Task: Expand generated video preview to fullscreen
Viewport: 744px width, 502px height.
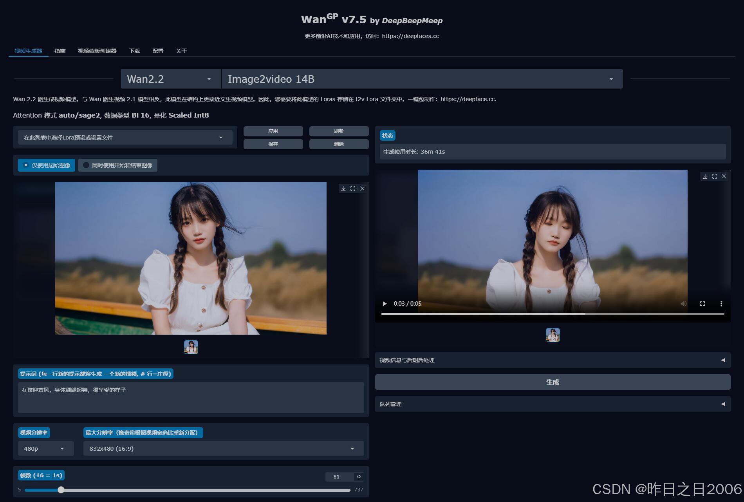Action: (715, 176)
